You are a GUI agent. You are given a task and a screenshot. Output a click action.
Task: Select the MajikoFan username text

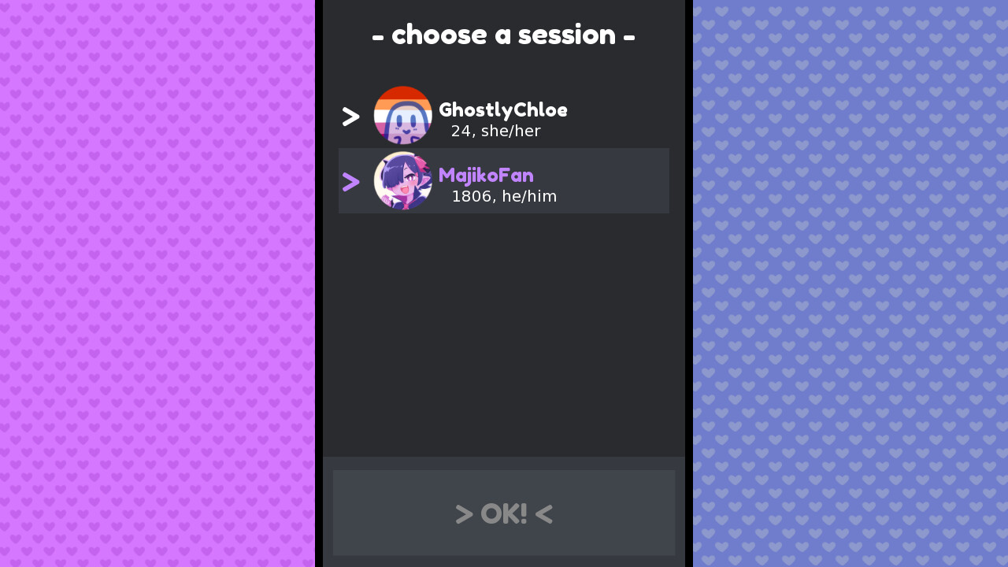(x=486, y=175)
